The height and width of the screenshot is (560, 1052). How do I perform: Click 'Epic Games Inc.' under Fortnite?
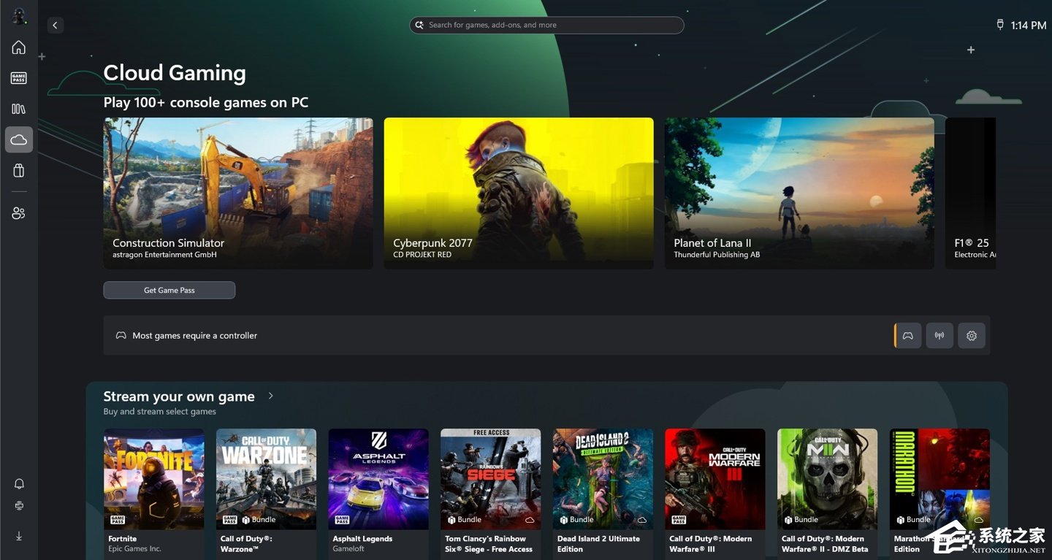point(134,549)
